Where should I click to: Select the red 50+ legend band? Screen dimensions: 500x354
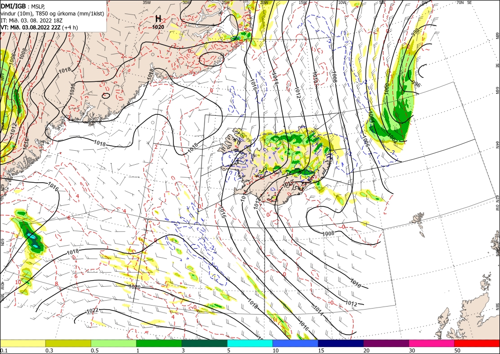(x=477, y=343)
